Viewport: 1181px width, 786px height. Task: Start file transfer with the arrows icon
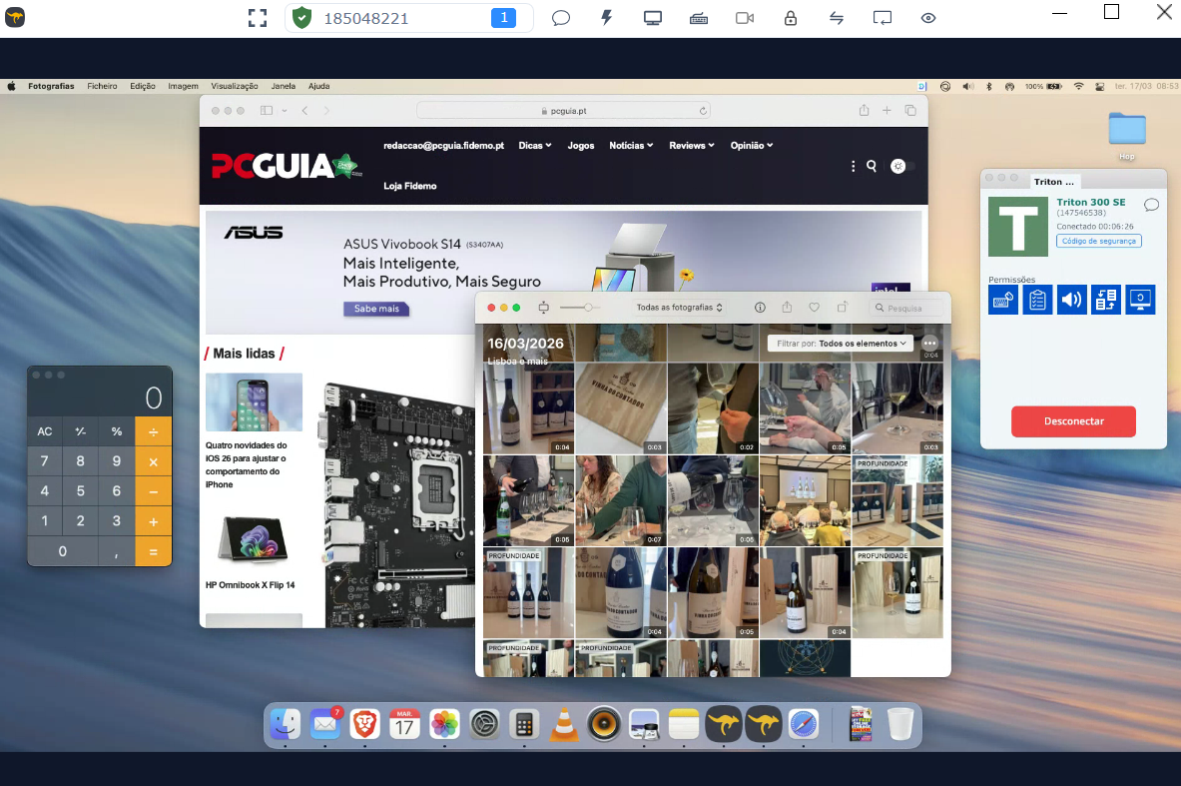coord(836,18)
